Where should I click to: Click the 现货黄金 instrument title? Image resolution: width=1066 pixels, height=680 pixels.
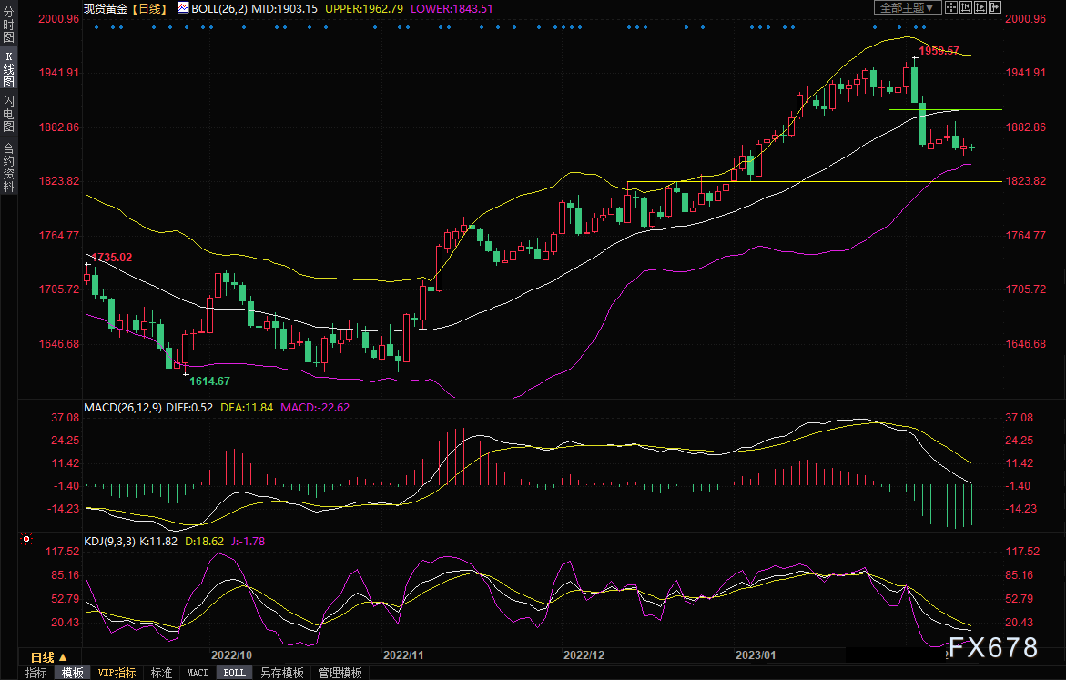coord(106,8)
